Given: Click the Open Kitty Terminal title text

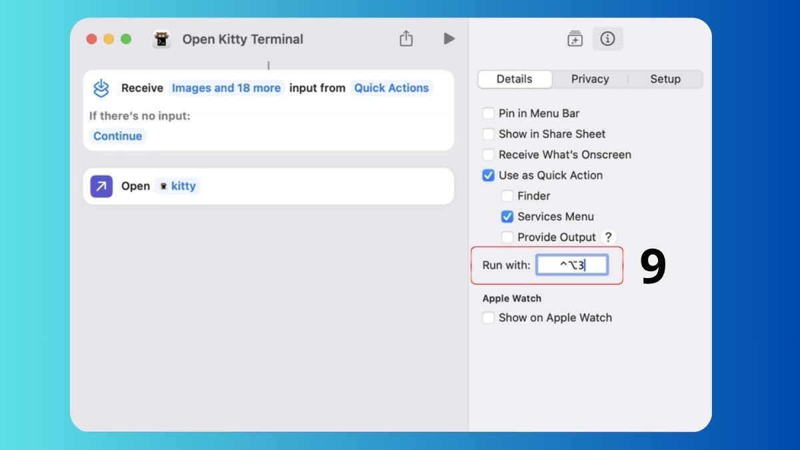Looking at the screenshot, I should 243,39.
